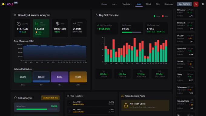Click the 6h 51% Buy card

(141, 74)
